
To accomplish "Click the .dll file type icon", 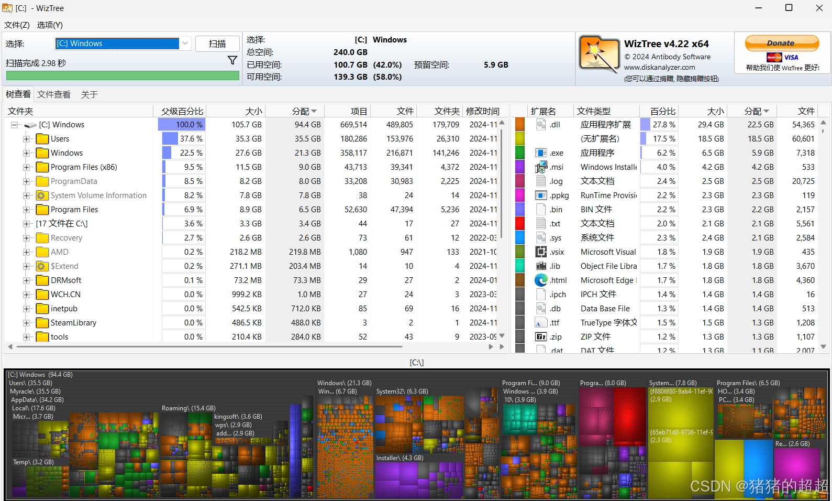I will coord(541,125).
